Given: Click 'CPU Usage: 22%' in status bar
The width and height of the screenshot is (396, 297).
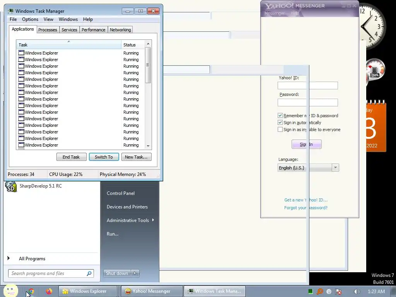Looking at the screenshot, I should tap(66, 174).
